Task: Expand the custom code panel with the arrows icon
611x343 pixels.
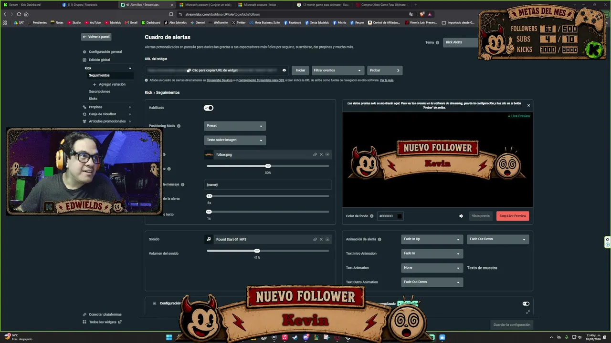Action: coord(527,312)
